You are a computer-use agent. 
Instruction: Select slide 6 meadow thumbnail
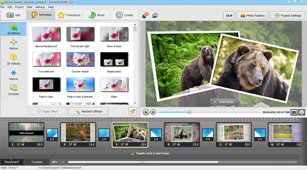(x=285, y=135)
